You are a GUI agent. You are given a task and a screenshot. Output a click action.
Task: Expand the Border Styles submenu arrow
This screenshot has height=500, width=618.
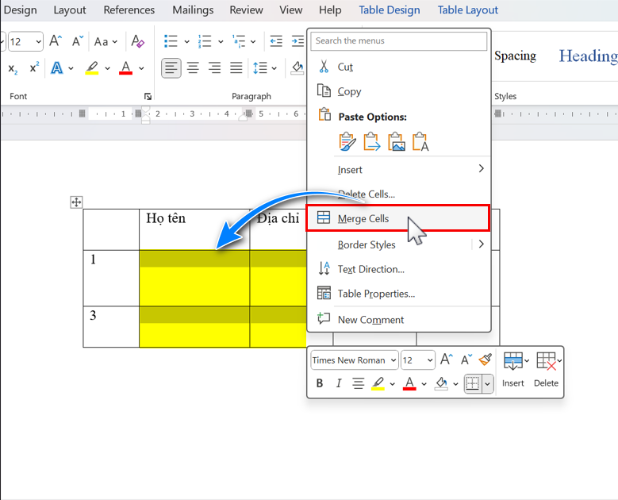coord(481,244)
